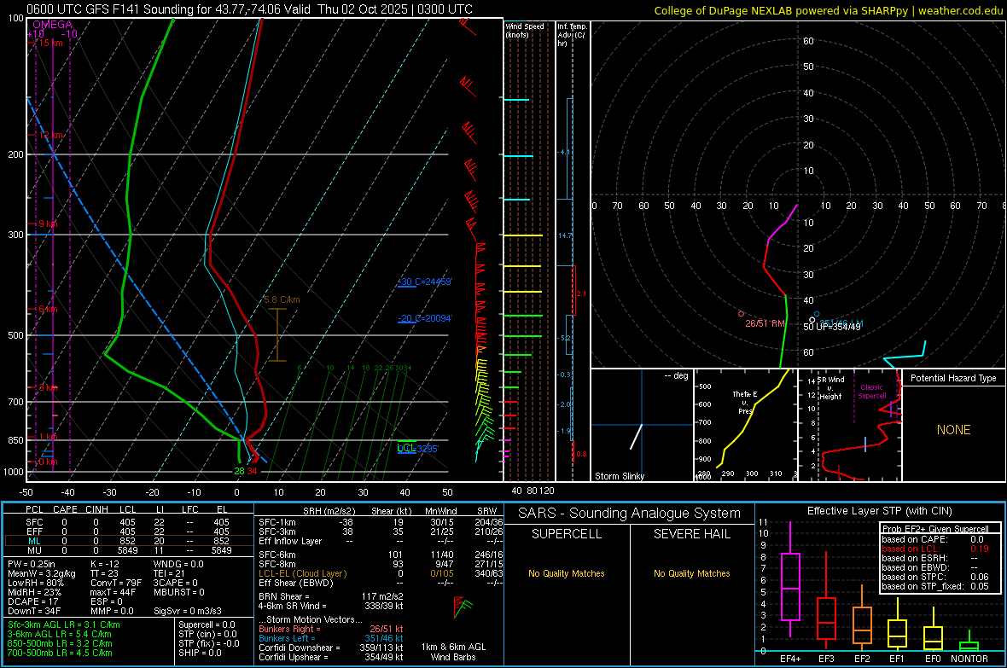Click the LowRH = 80% value

35,583
